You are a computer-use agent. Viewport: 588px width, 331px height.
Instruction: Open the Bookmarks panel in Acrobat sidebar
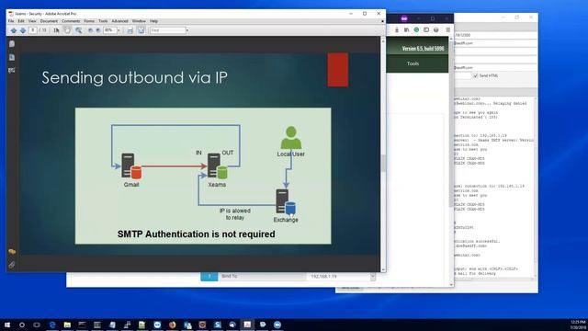pyautogui.click(x=12, y=57)
